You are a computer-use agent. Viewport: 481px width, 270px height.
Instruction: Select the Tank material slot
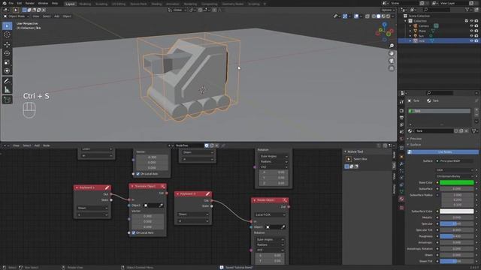439,111
